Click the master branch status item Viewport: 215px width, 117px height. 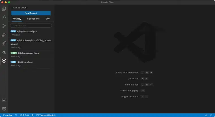[x=7, y=115]
